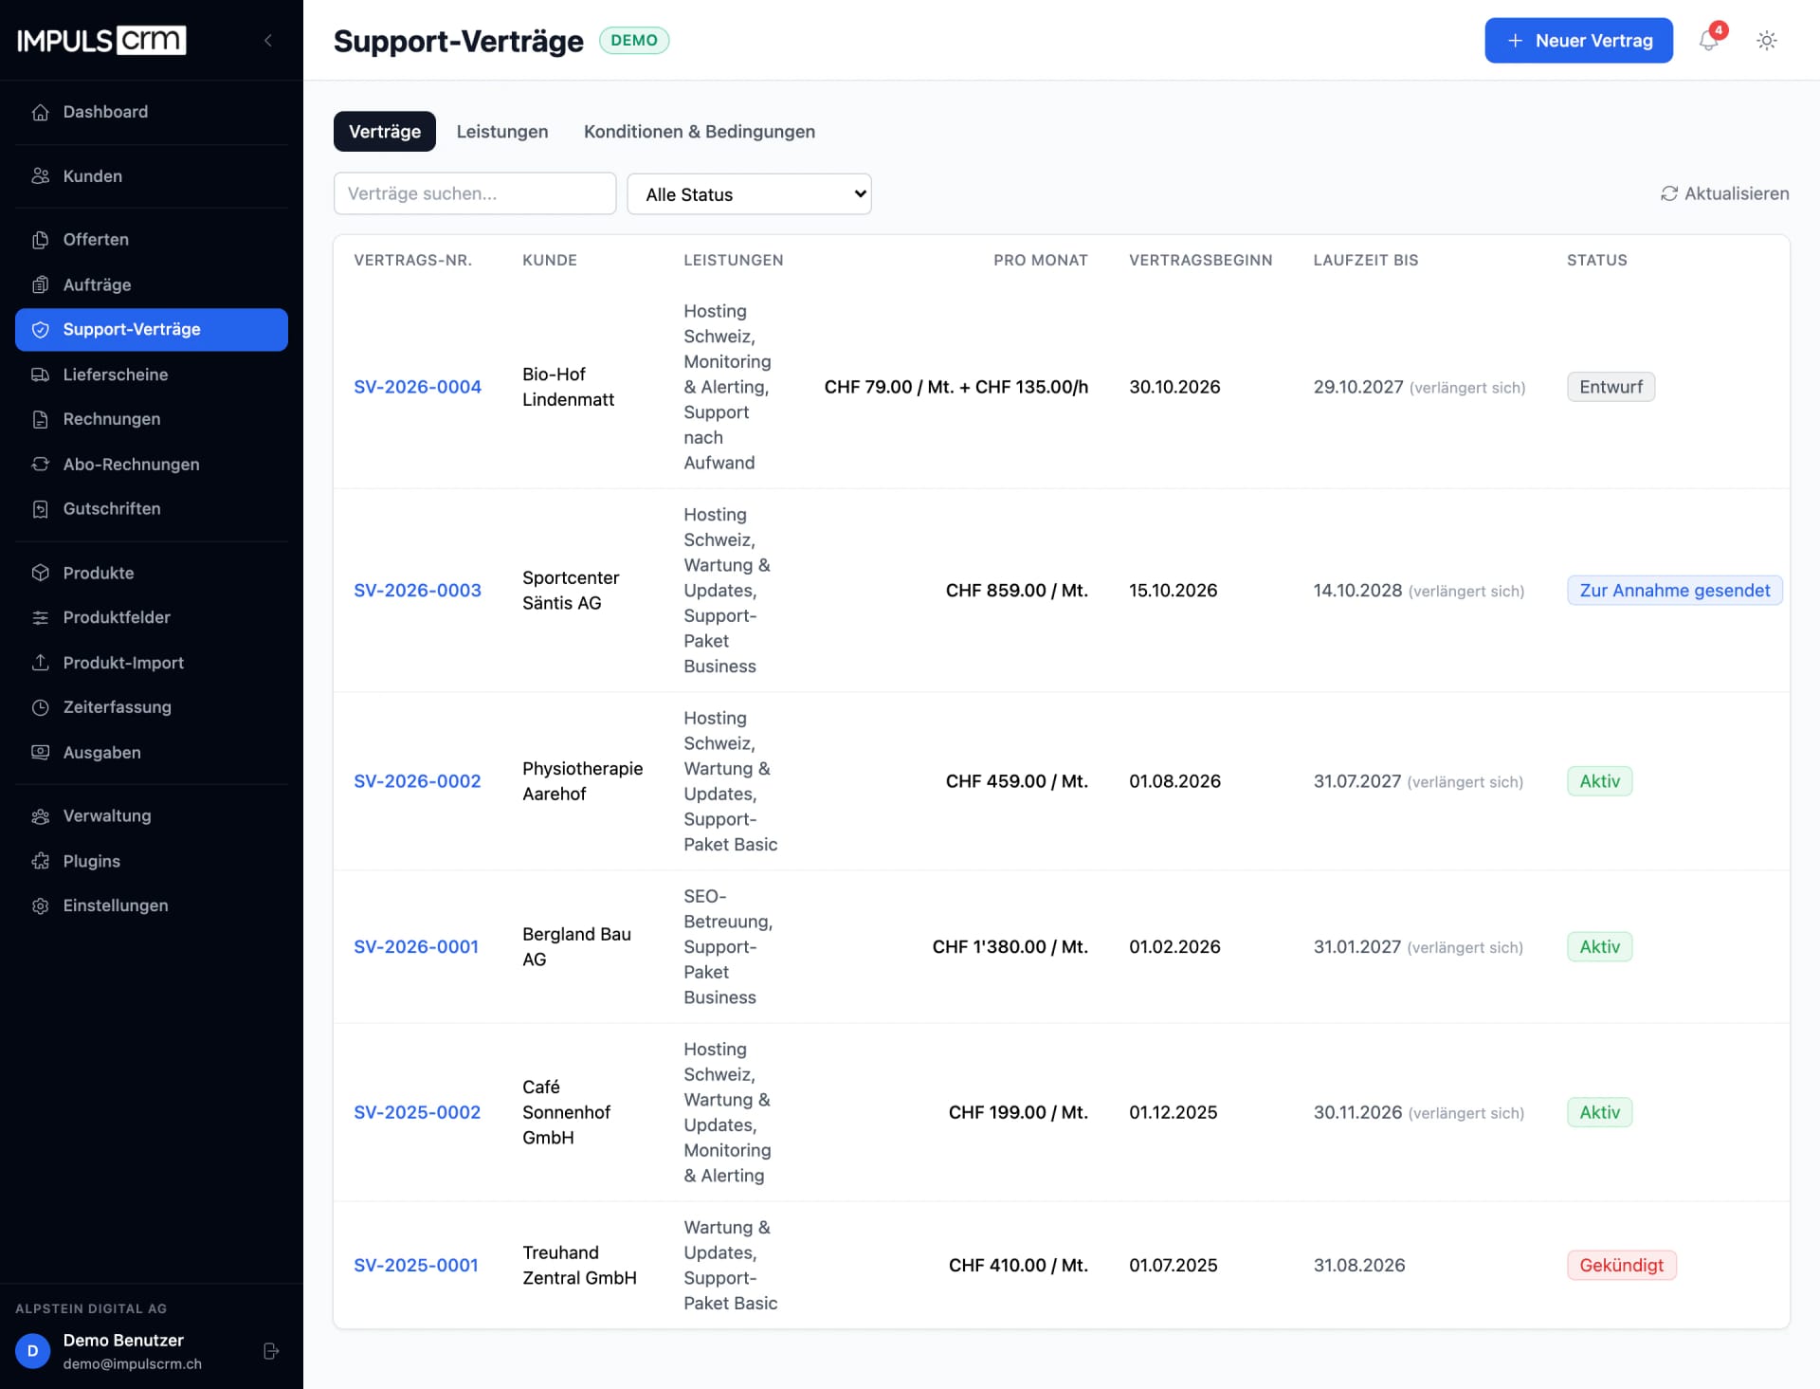Viewport: 1820px width, 1389px height.
Task: Click the Neuer Vertrag button
Action: click(1578, 41)
